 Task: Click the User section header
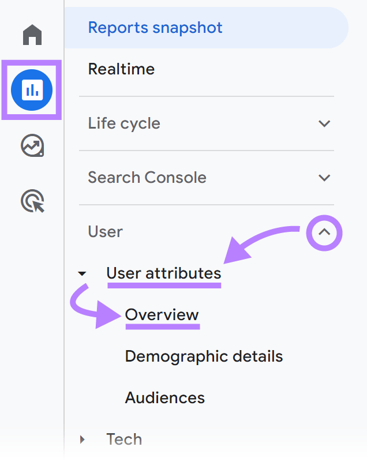tap(105, 232)
